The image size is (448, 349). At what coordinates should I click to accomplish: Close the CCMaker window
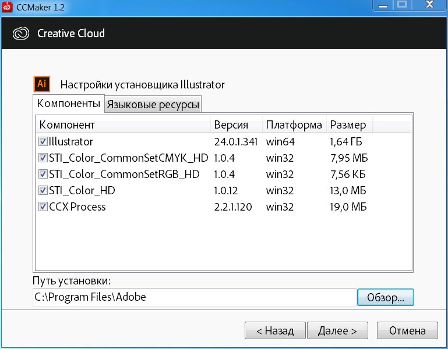pyautogui.click(x=429, y=5)
